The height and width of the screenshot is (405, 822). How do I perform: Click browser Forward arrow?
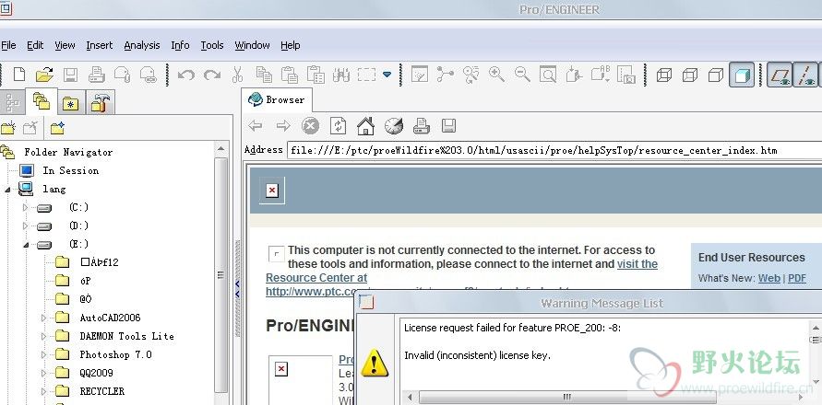click(283, 125)
